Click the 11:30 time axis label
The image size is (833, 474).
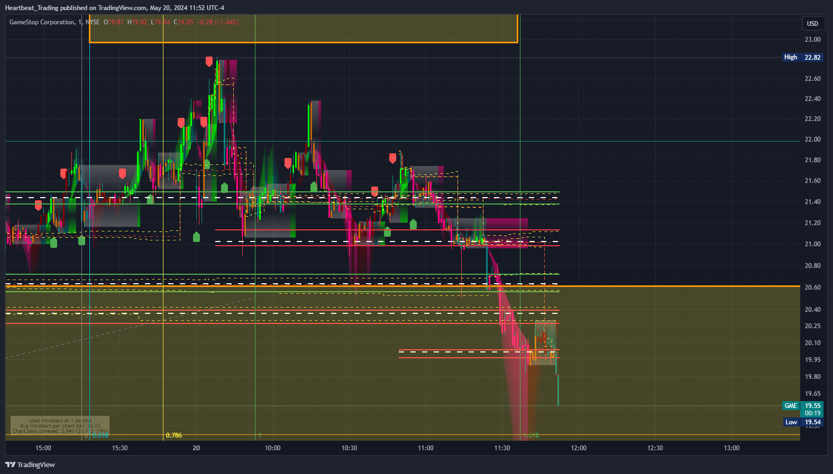[x=502, y=448]
